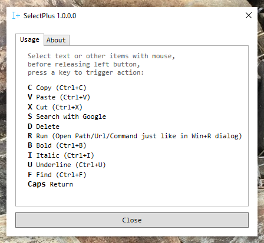This screenshot has width=264, height=243.
Task: Click the Close button at the bottom
Action: click(132, 220)
